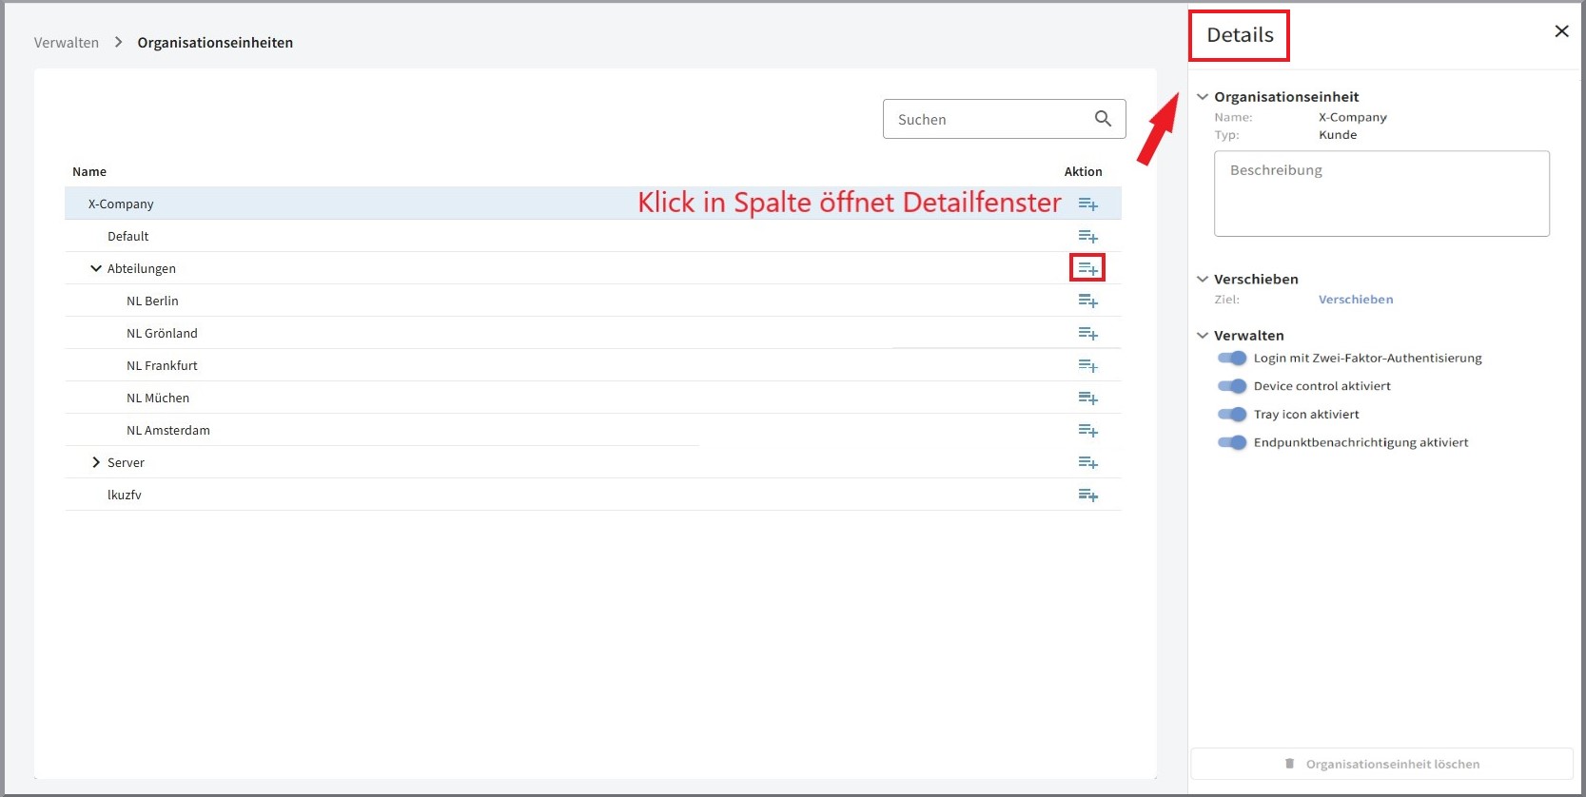Click the add action icon for NL Frankfurt
This screenshot has width=1586, height=797.
click(x=1087, y=366)
